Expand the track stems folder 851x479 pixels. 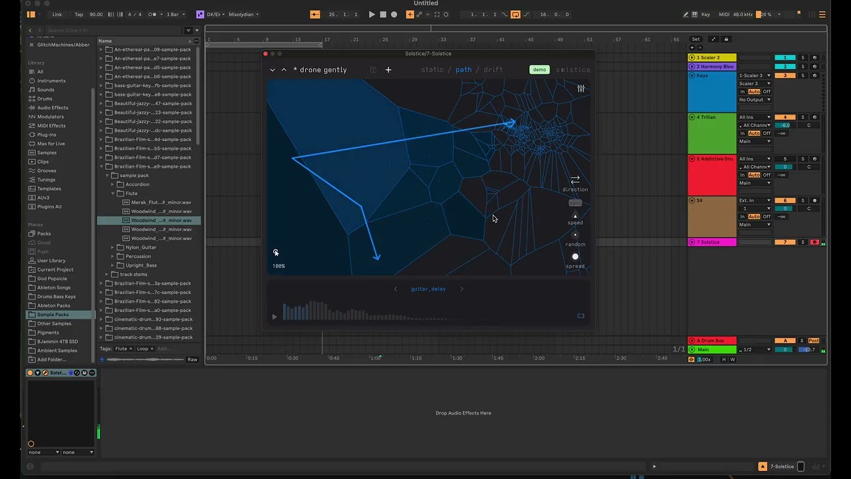pos(107,274)
